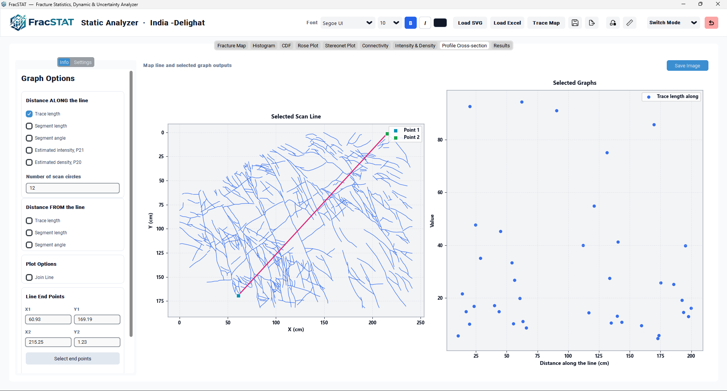727x391 pixels.
Task: Click the red undo arrow button
Action: [x=711, y=23]
